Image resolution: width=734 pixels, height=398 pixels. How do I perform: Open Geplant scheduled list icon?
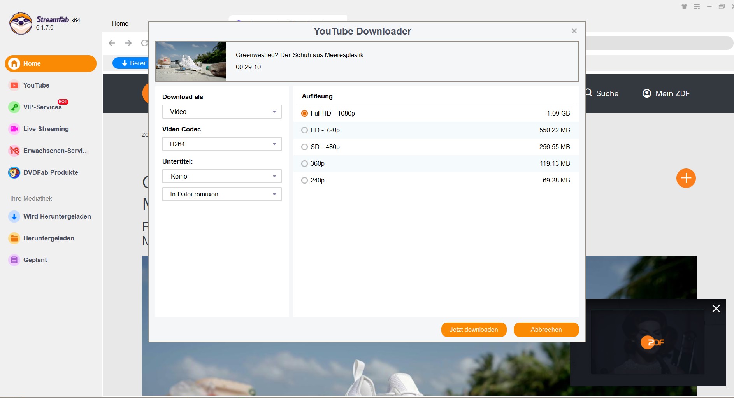[x=14, y=260]
